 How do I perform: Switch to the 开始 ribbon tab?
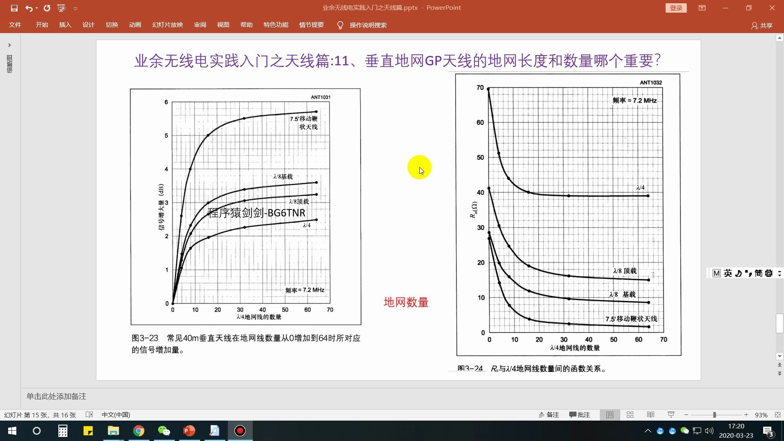point(42,25)
